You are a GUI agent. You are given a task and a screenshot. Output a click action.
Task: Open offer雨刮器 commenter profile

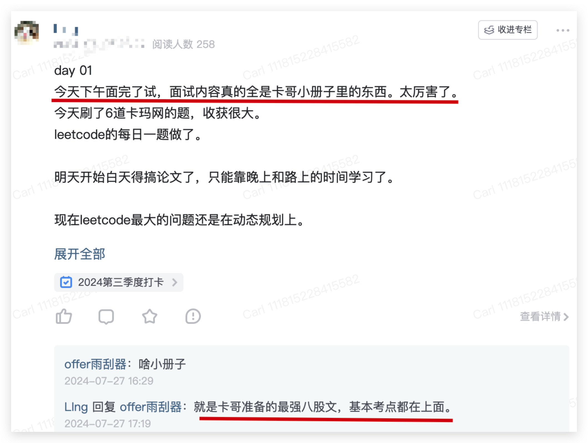tap(95, 364)
